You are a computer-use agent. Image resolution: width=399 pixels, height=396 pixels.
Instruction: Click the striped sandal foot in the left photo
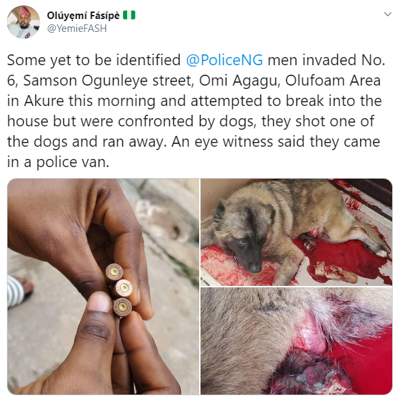point(19,291)
